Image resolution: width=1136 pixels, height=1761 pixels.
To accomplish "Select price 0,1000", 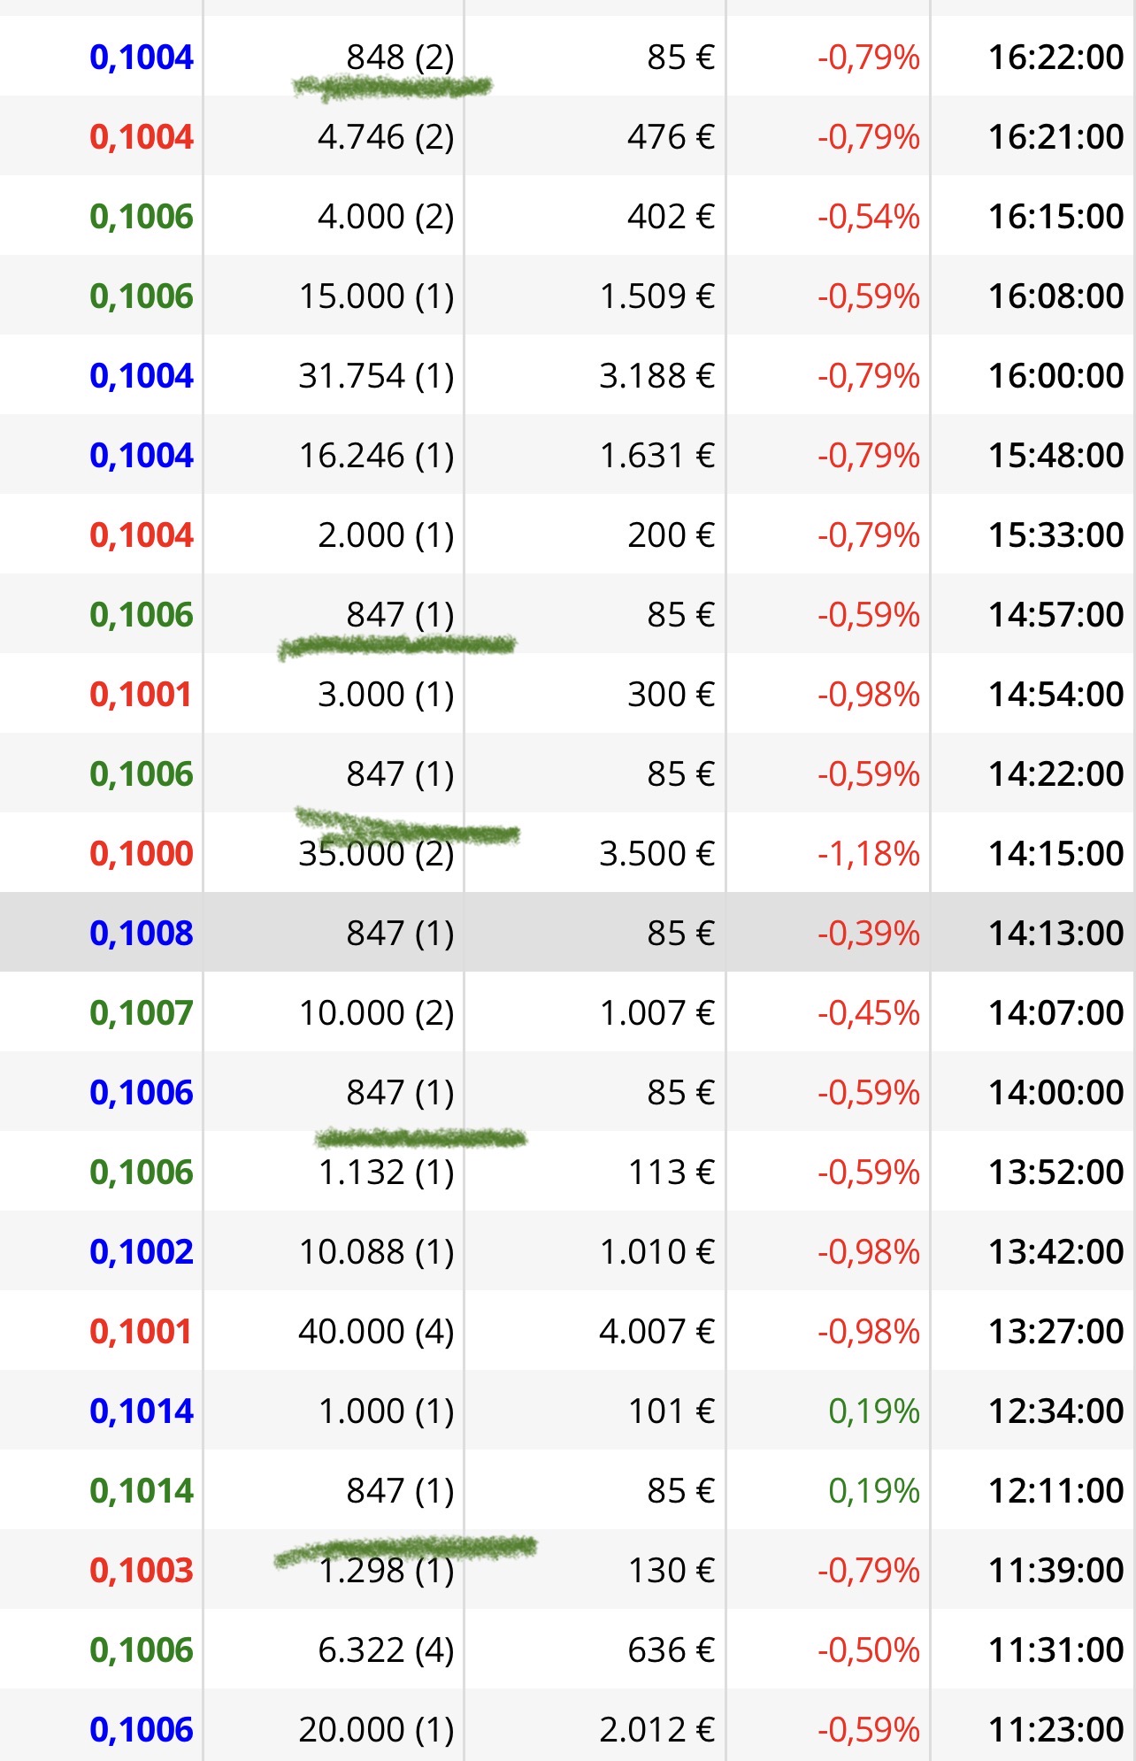I will point(142,854).
